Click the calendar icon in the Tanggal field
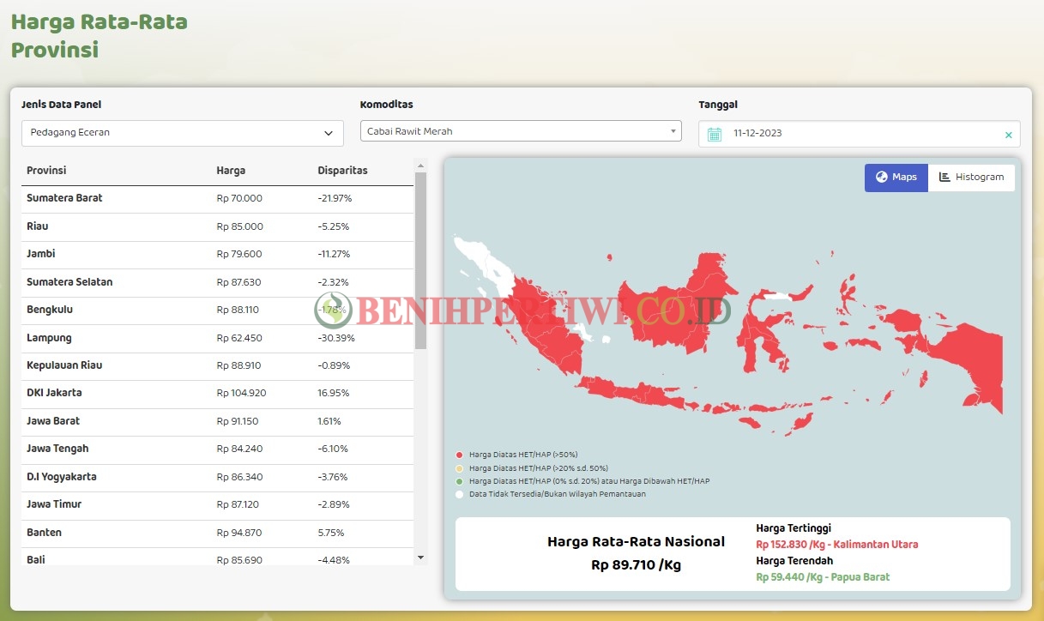The image size is (1044, 621). point(715,134)
